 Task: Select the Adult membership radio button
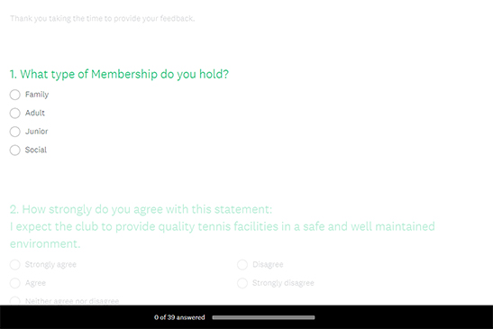click(x=14, y=114)
